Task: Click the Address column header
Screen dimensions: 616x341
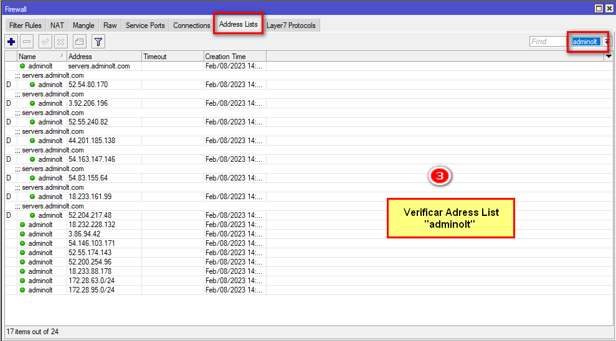Action: [103, 57]
